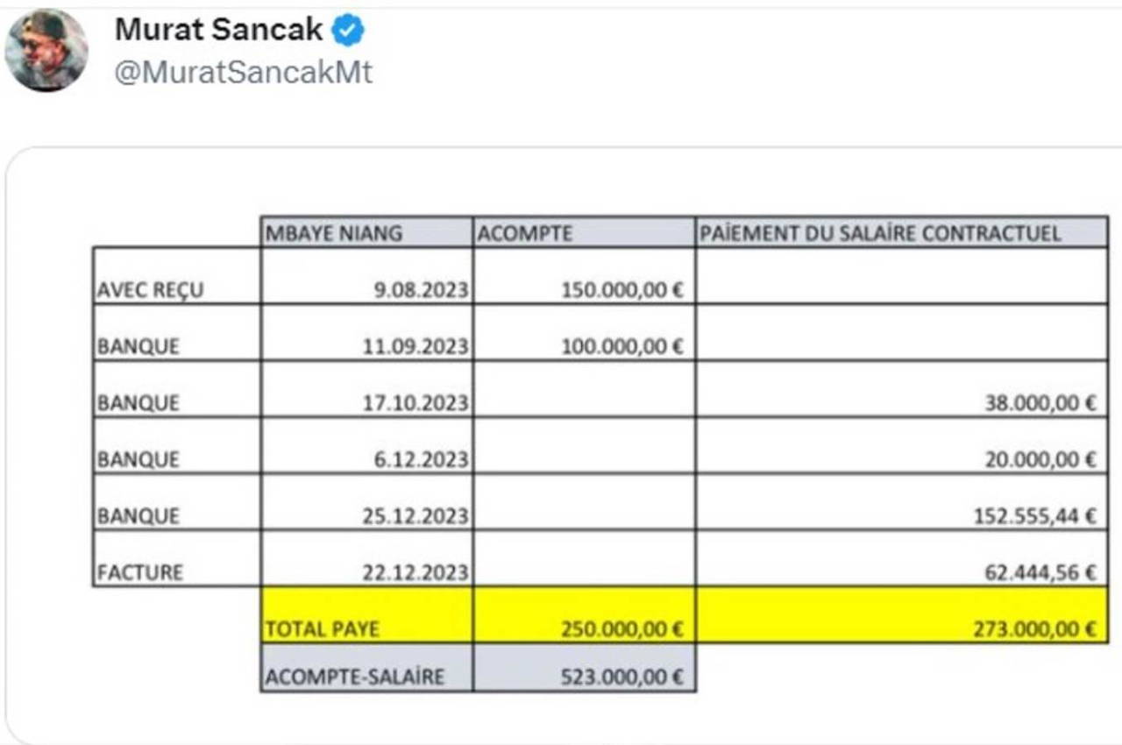Open Murat Sancak's profile avatar
Screen dimensions: 1122x745
[x=46, y=51]
